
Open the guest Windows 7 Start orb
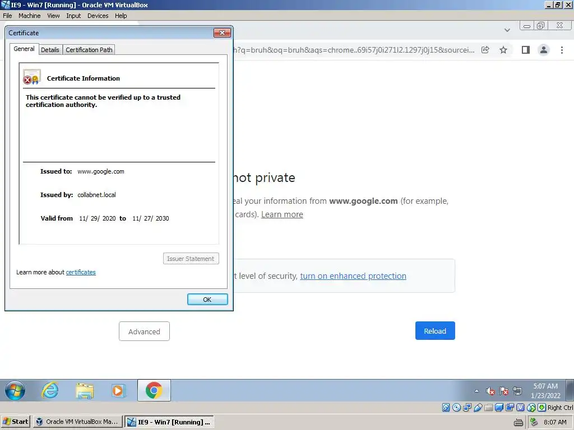click(15, 390)
